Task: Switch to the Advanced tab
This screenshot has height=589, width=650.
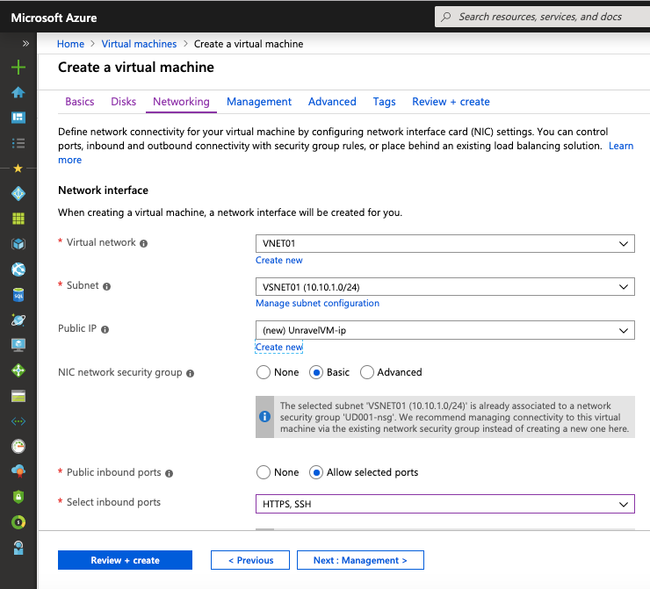Action: coord(332,102)
